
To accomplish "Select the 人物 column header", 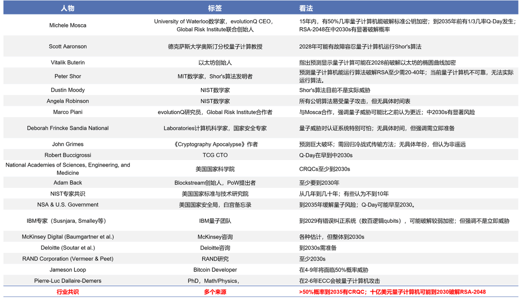I will tap(68, 8).
